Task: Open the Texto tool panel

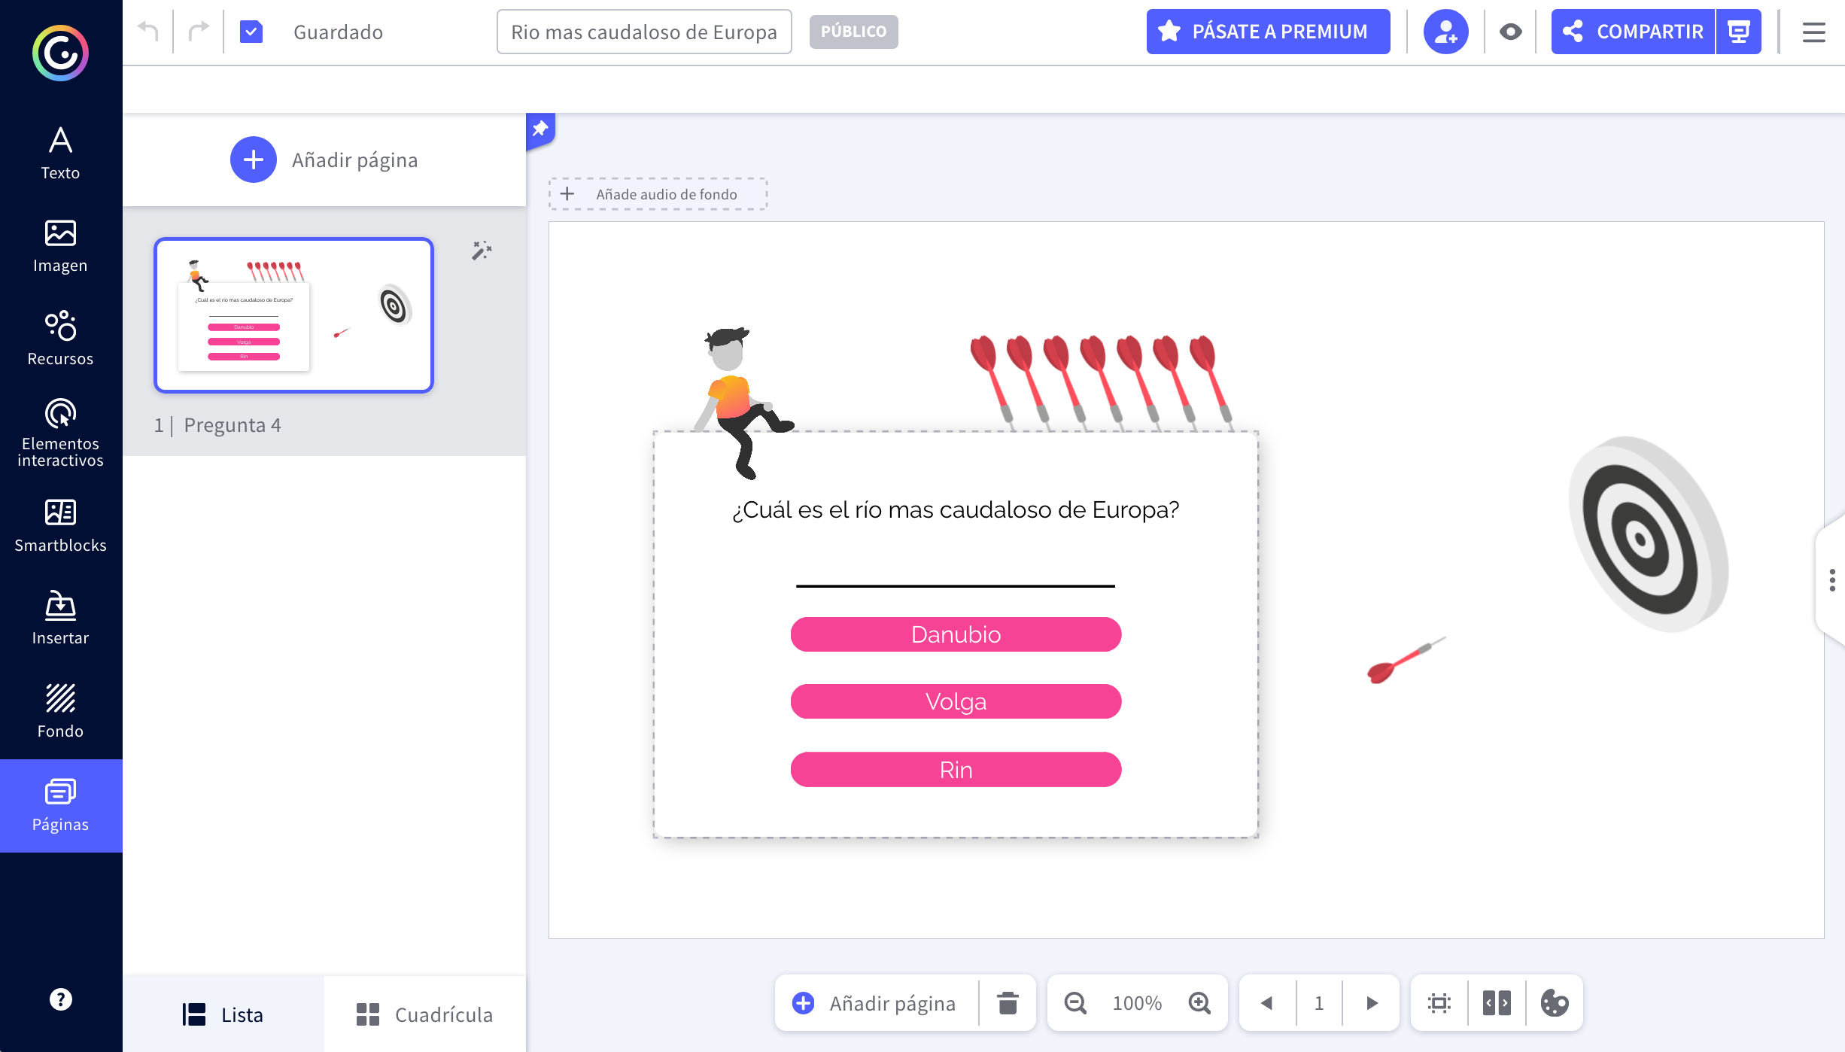Action: tap(60, 154)
